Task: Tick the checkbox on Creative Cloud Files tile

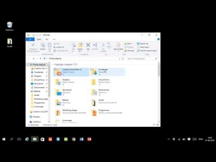Action: pos(55,69)
